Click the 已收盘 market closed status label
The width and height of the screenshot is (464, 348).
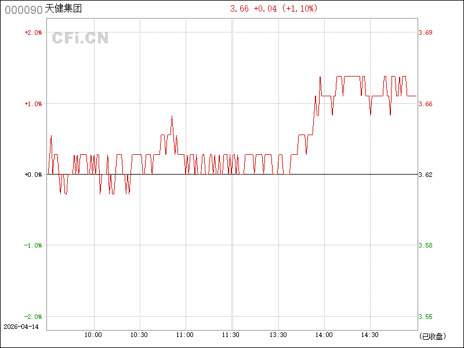point(432,336)
